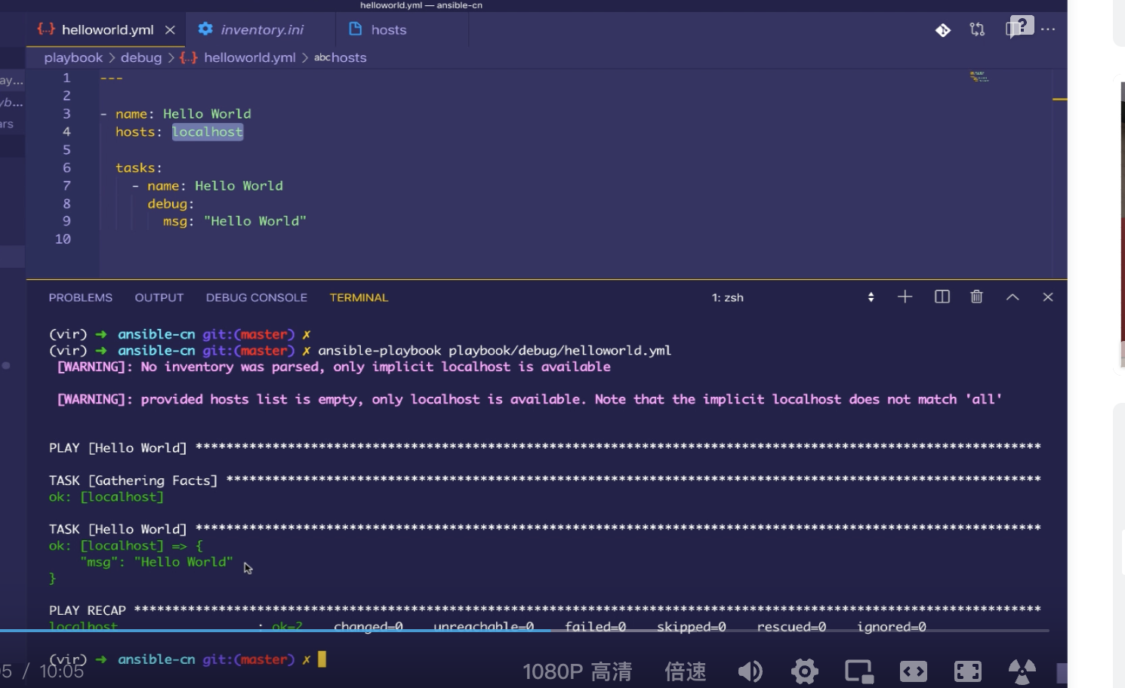Click the 'msg: "Hello World"' text on line 9
The image size is (1125, 688).
235,221
